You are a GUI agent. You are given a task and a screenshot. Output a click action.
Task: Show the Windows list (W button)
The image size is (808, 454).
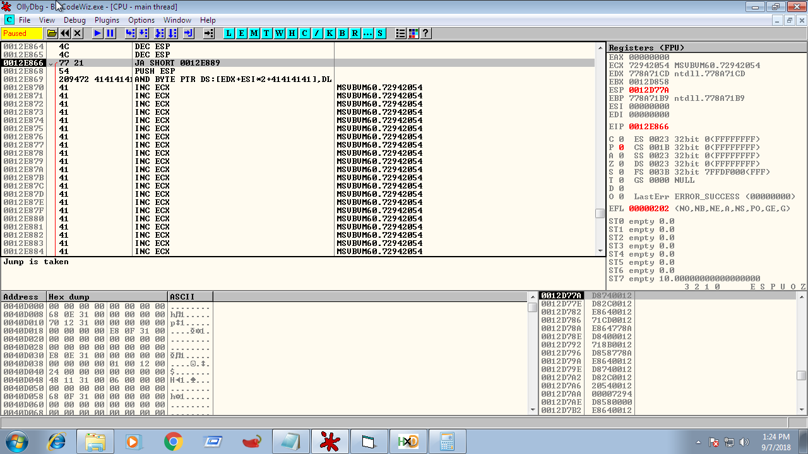[280, 33]
